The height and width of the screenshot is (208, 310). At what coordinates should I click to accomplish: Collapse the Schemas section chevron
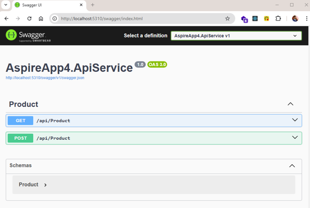pyautogui.click(x=292, y=166)
